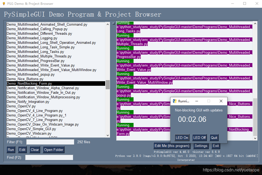
Task: Select Demo_OpenCV_Draw_On_Webcam_Image.py
Action: click(56, 125)
